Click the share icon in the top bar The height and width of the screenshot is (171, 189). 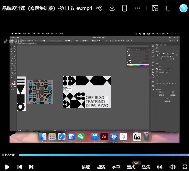click(x=99, y=8)
